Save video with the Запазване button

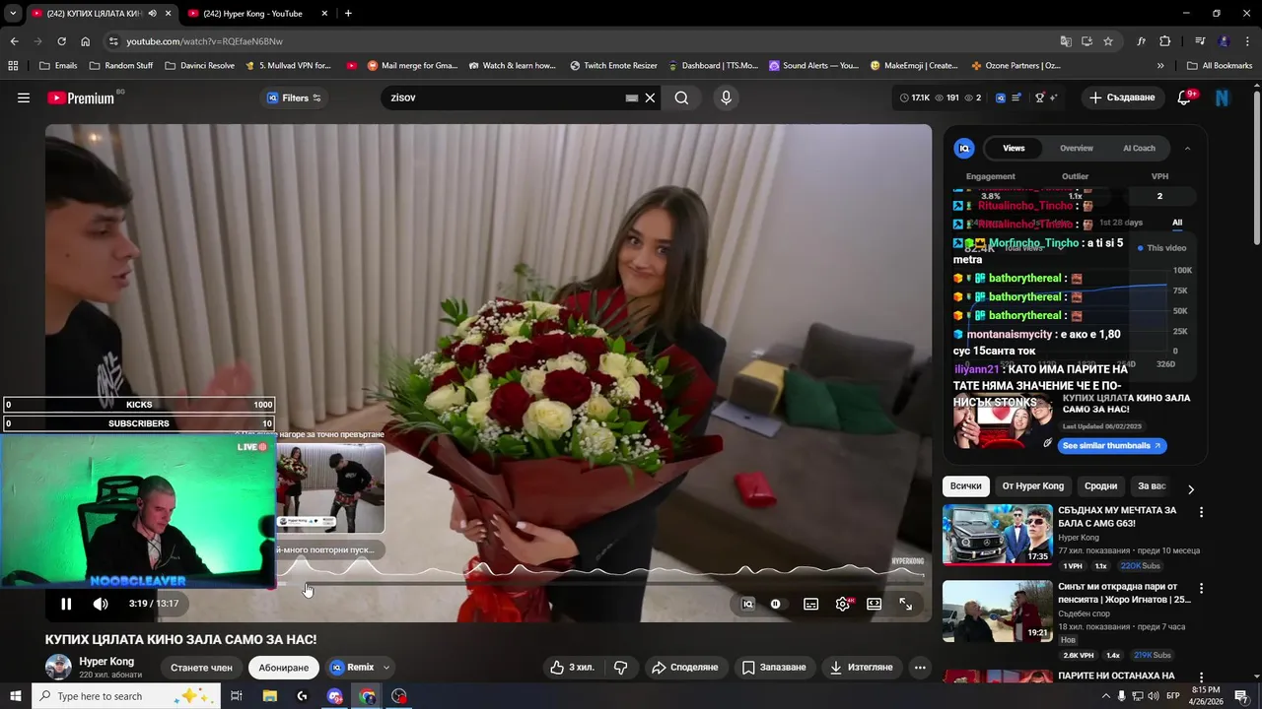(774, 668)
